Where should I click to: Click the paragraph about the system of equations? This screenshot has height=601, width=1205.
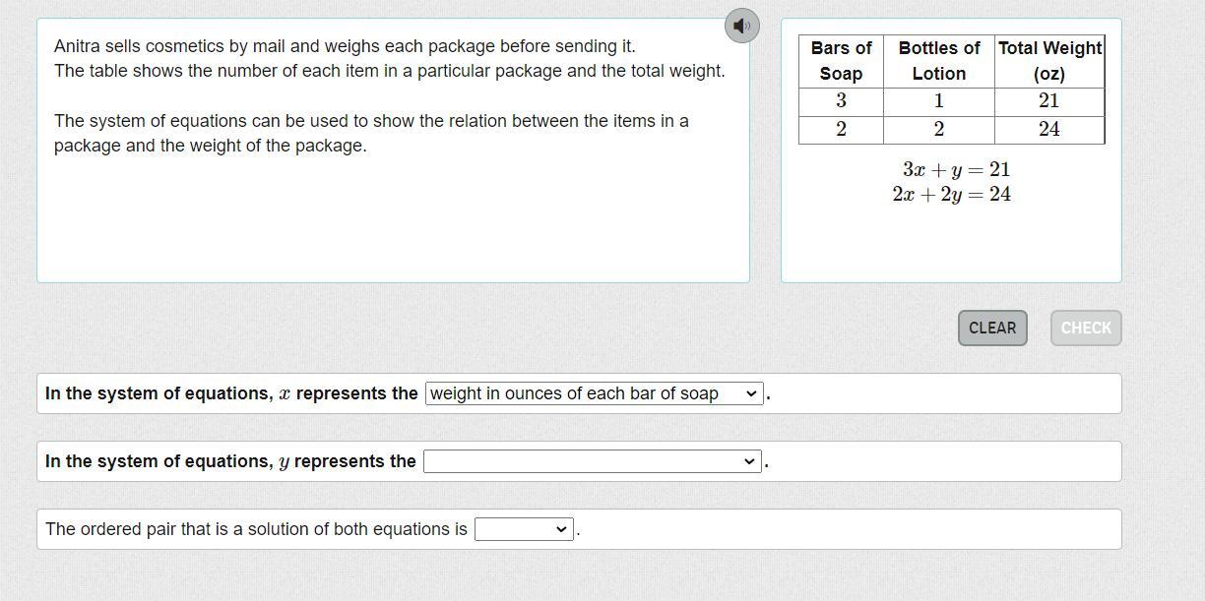[x=371, y=133]
